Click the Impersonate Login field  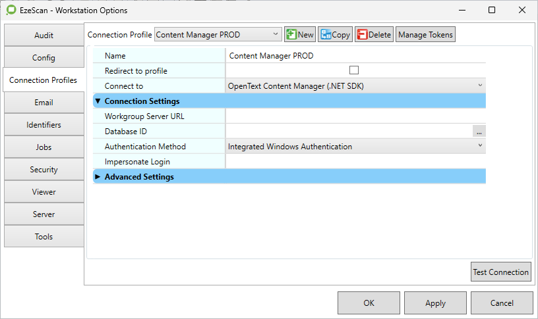355,162
